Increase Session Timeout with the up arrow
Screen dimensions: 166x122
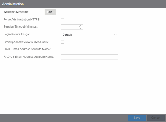pyautogui.click(x=80, y=26)
